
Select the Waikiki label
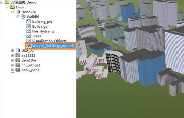pyautogui.click(x=33, y=17)
